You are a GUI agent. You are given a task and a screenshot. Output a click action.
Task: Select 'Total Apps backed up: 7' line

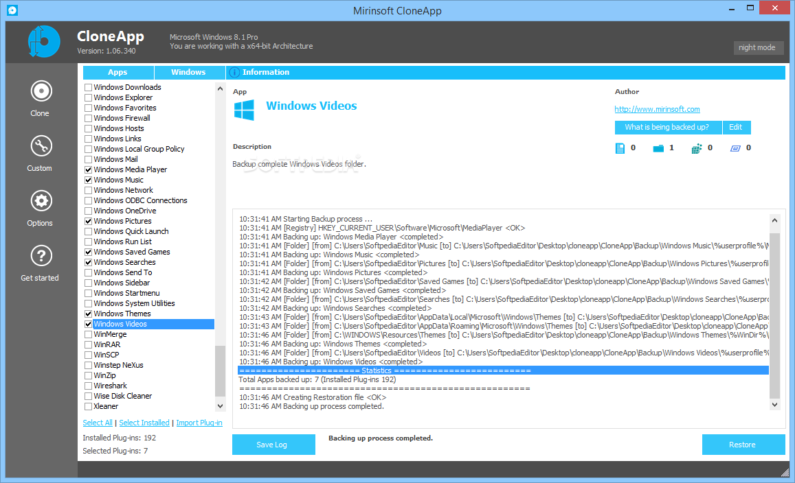tap(317, 379)
